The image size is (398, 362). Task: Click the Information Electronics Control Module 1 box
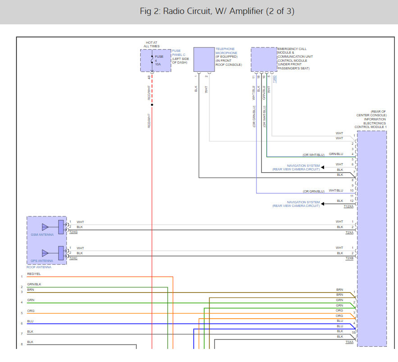pyautogui.click(x=371, y=238)
